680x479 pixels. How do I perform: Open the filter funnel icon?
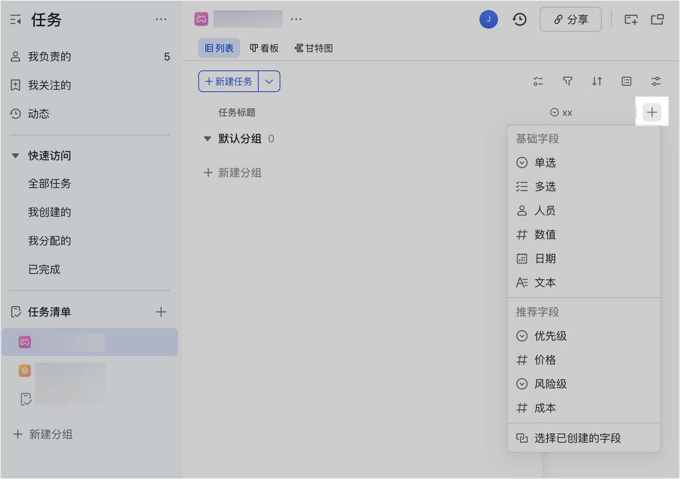pos(567,81)
